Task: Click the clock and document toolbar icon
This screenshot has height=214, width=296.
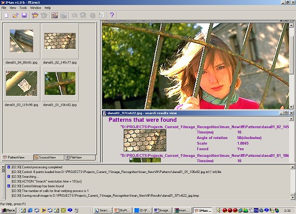Action: [102, 16]
